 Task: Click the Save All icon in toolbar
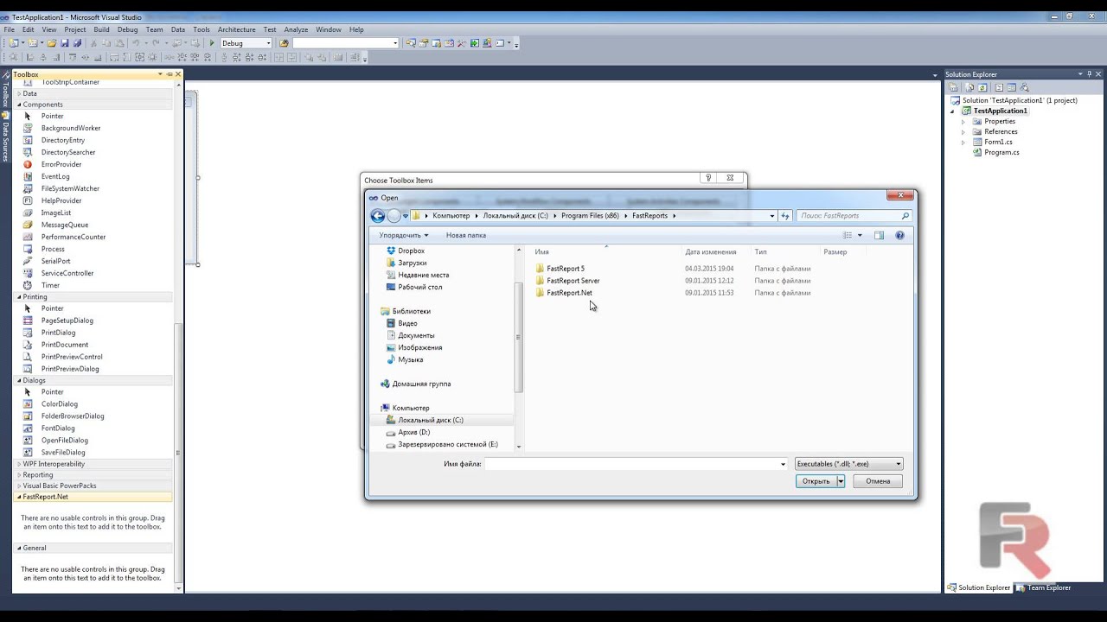77,43
